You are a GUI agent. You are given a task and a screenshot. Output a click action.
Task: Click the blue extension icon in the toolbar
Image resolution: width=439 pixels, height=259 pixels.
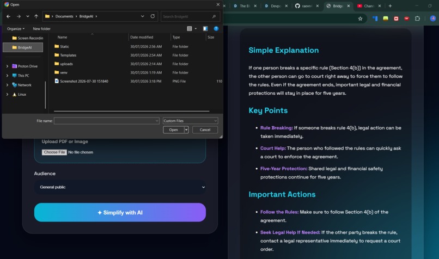coord(375,18)
